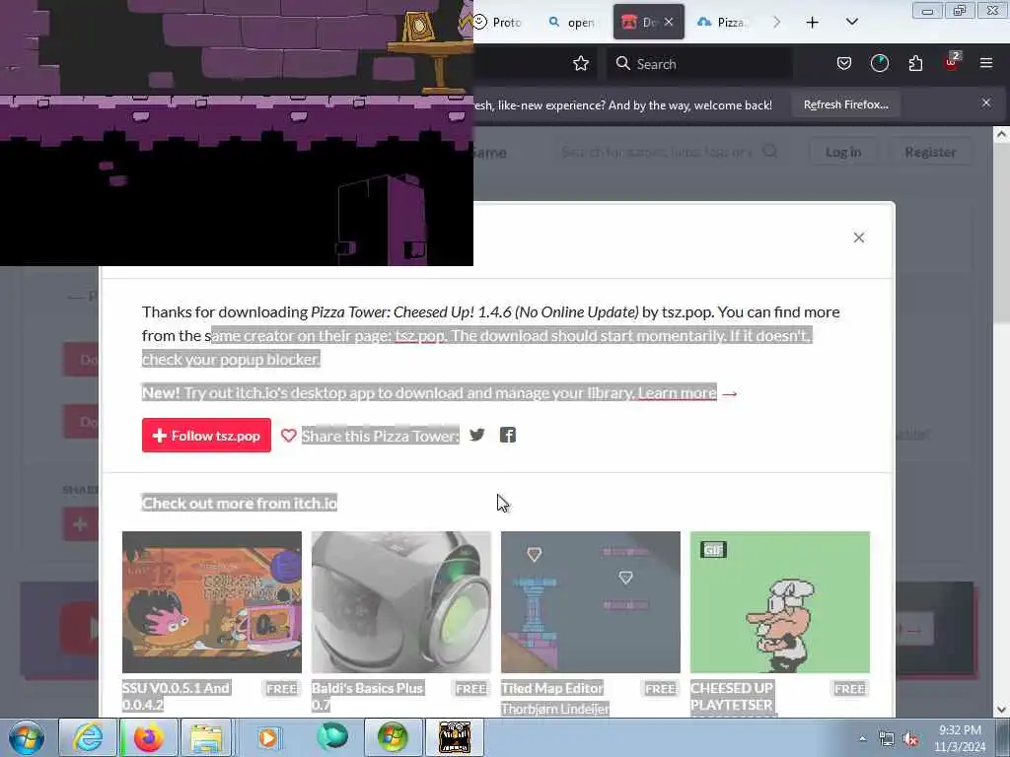
Task: Open a new tab with the plus icon
Action: pos(813,23)
